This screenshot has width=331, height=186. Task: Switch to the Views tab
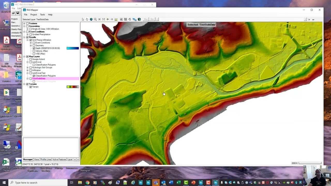(x=36, y=160)
